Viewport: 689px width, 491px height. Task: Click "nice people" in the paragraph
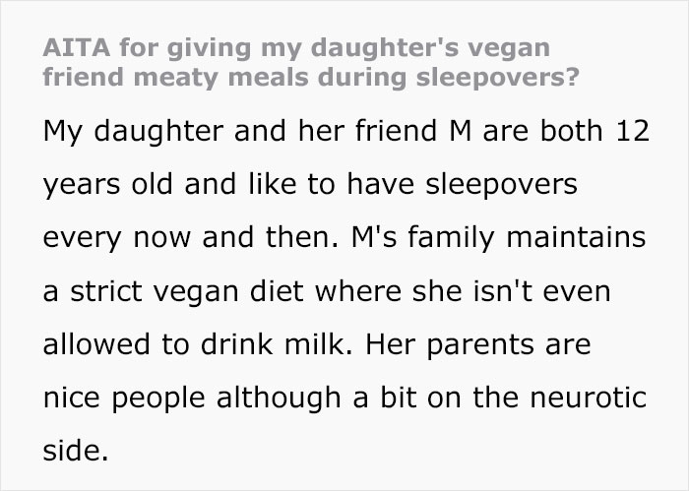coord(124,399)
